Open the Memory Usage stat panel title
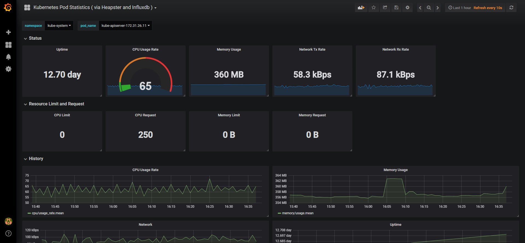Image resolution: width=525 pixels, height=243 pixels. (229, 50)
